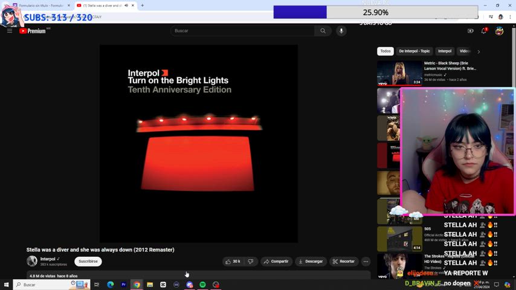
Task: Click the 4.8 M de vistas description text
Action: (x=54, y=276)
